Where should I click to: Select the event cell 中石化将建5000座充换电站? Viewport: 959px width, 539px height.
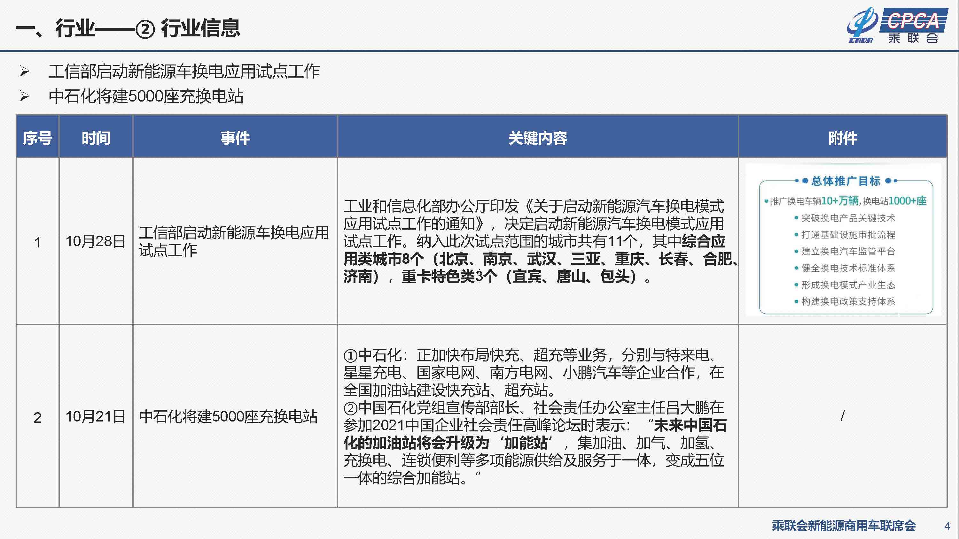point(235,416)
